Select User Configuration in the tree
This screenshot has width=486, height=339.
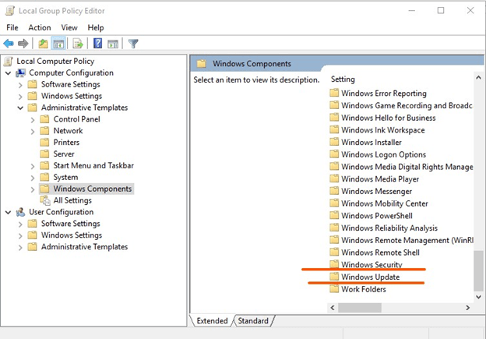tap(61, 212)
